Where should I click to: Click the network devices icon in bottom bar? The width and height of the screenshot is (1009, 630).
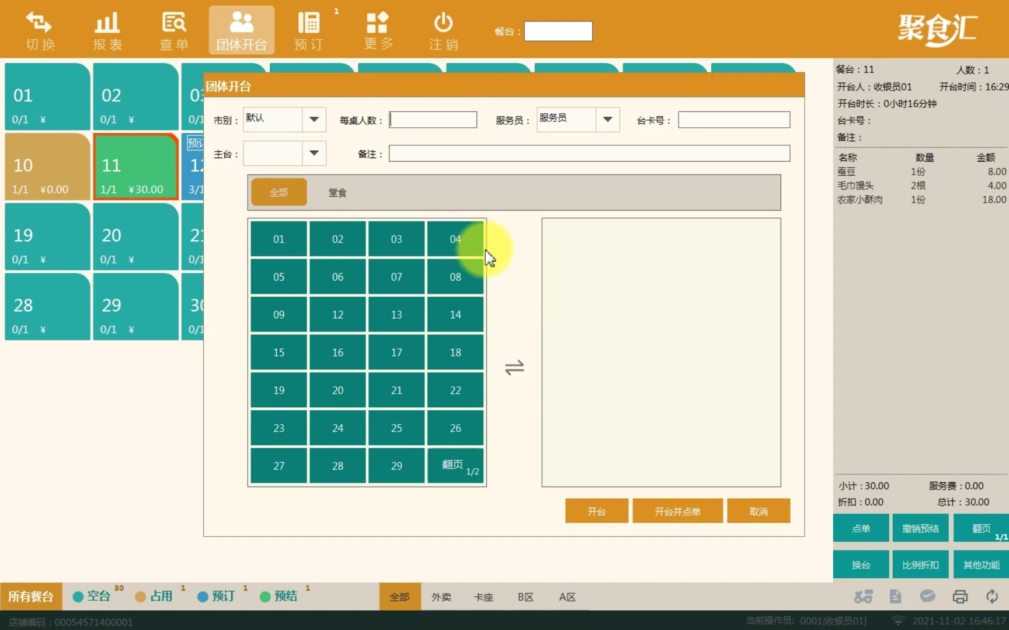click(863, 596)
